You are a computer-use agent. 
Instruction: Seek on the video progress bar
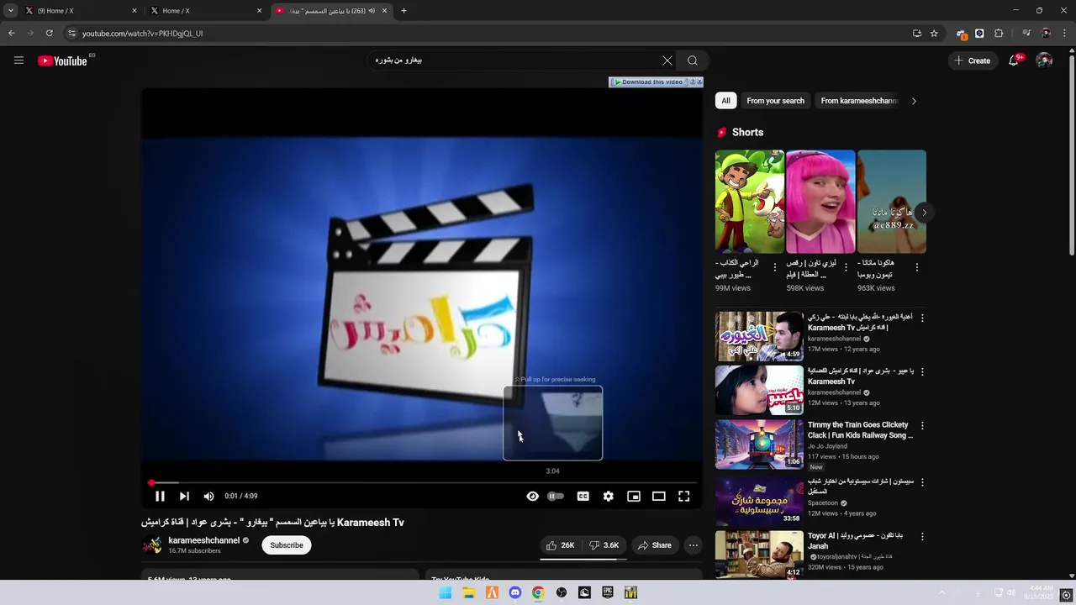click(x=422, y=483)
